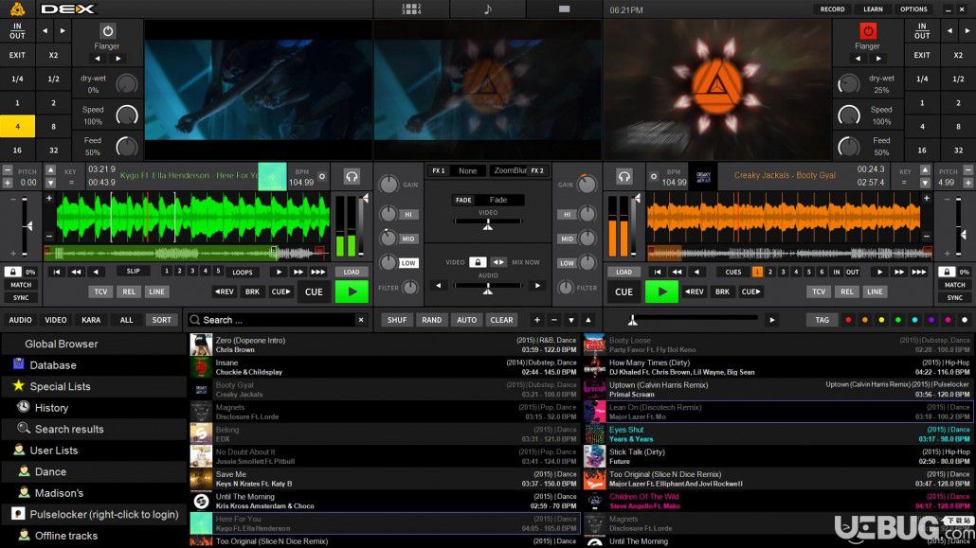This screenshot has height=548, width=976.
Task: Click the SHUF playlist button
Action: [x=396, y=320]
